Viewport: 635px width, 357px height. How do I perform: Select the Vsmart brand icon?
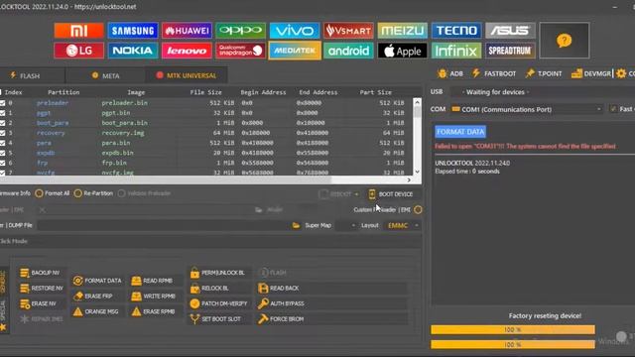click(x=348, y=31)
